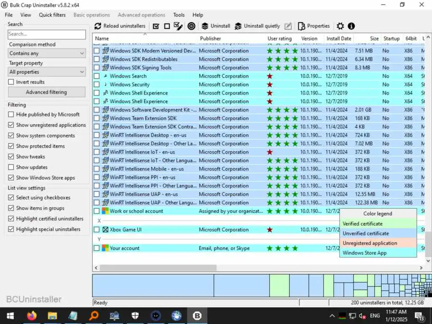The image size is (432, 324).
Task: Open the Tools menu
Action: [x=179, y=15]
